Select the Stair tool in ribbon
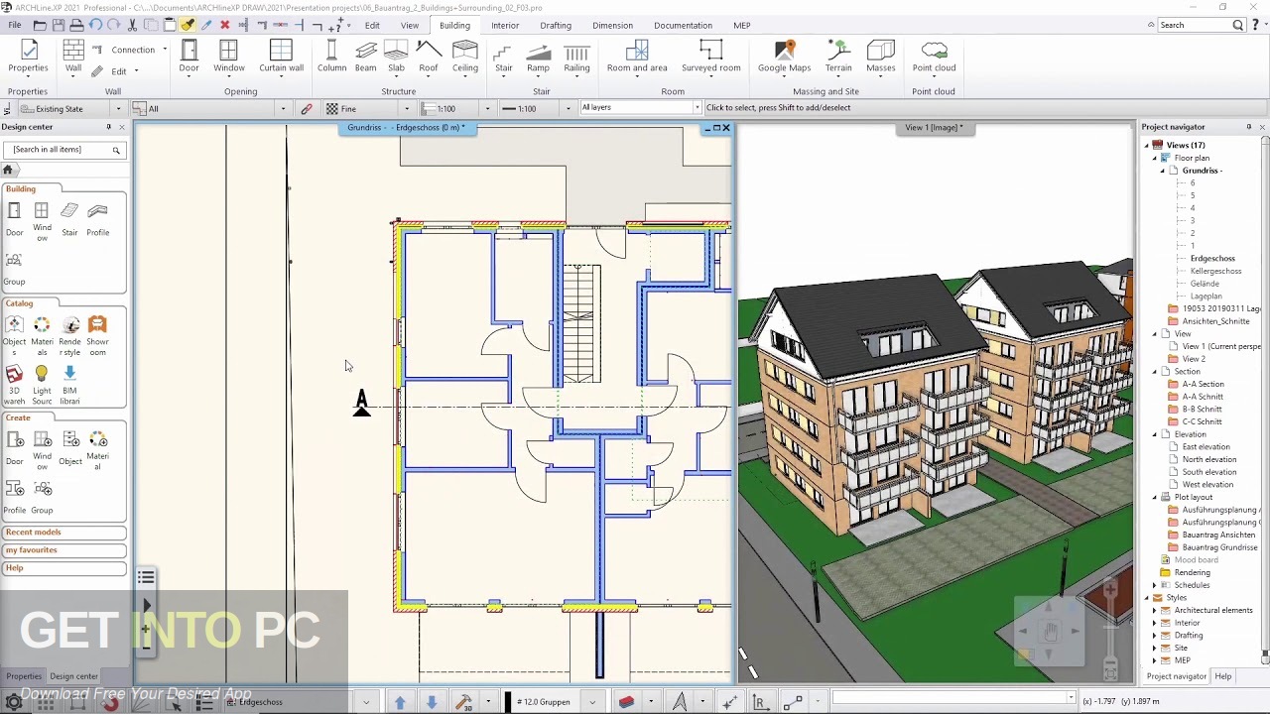 coord(503,57)
